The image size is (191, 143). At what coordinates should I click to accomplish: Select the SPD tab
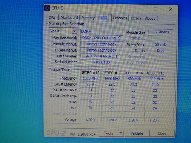click(x=104, y=18)
